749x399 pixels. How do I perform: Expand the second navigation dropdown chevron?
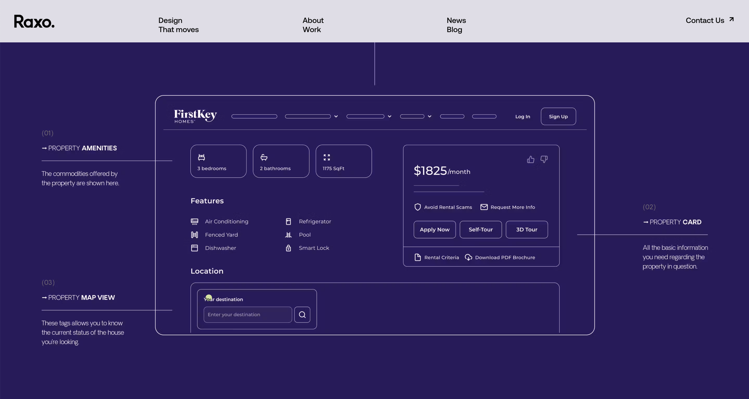[389, 116]
